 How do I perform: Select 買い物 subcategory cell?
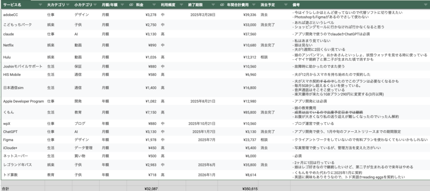(x=86, y=156)
